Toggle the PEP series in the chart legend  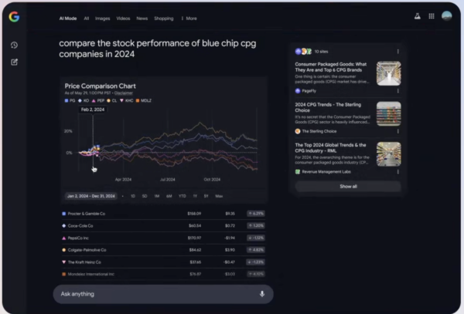coord(97,101)
